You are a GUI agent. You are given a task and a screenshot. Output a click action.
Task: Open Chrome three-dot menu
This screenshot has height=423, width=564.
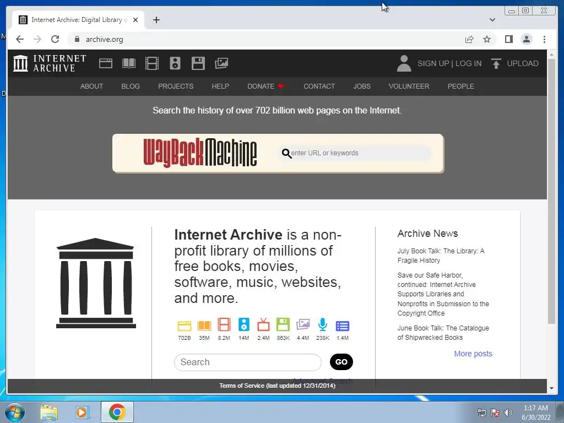[x=544, y=39]
